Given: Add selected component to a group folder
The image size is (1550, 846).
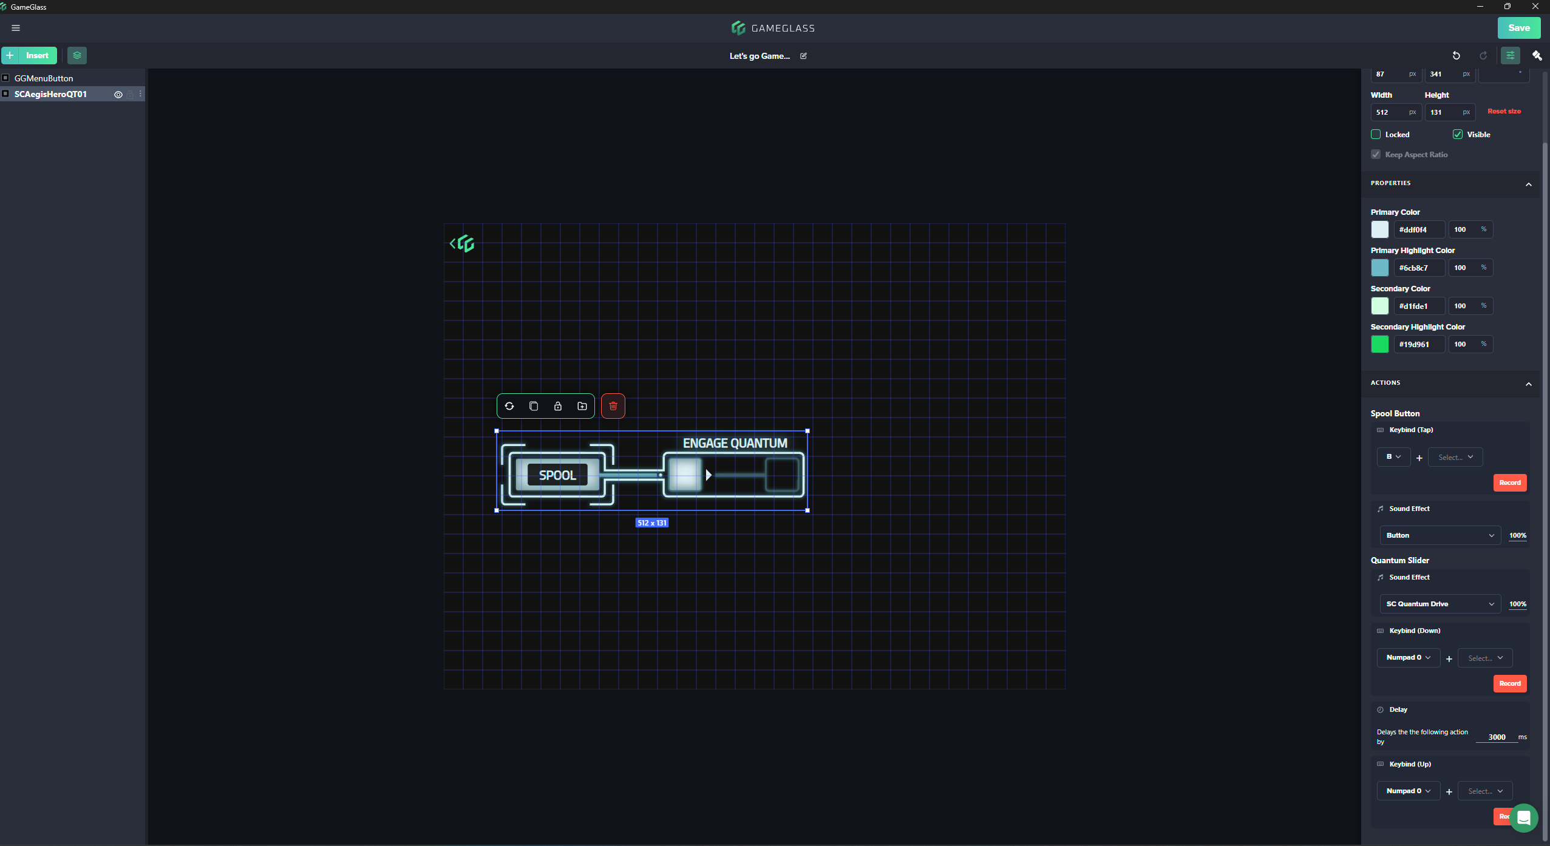Looking at the screenshot, I should (x=582, y=406).
